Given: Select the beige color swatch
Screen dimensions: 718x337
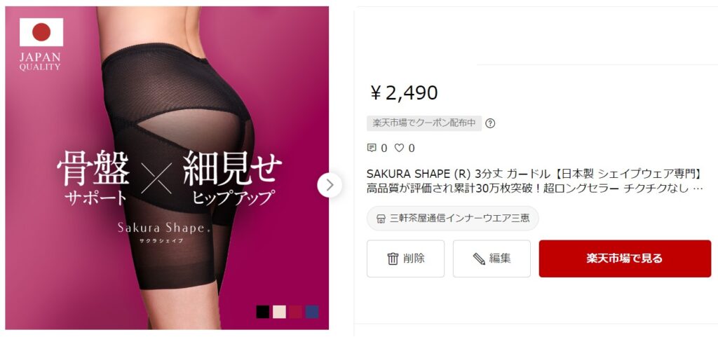Looking at the screenshot, I should click(x=279, y=312).
